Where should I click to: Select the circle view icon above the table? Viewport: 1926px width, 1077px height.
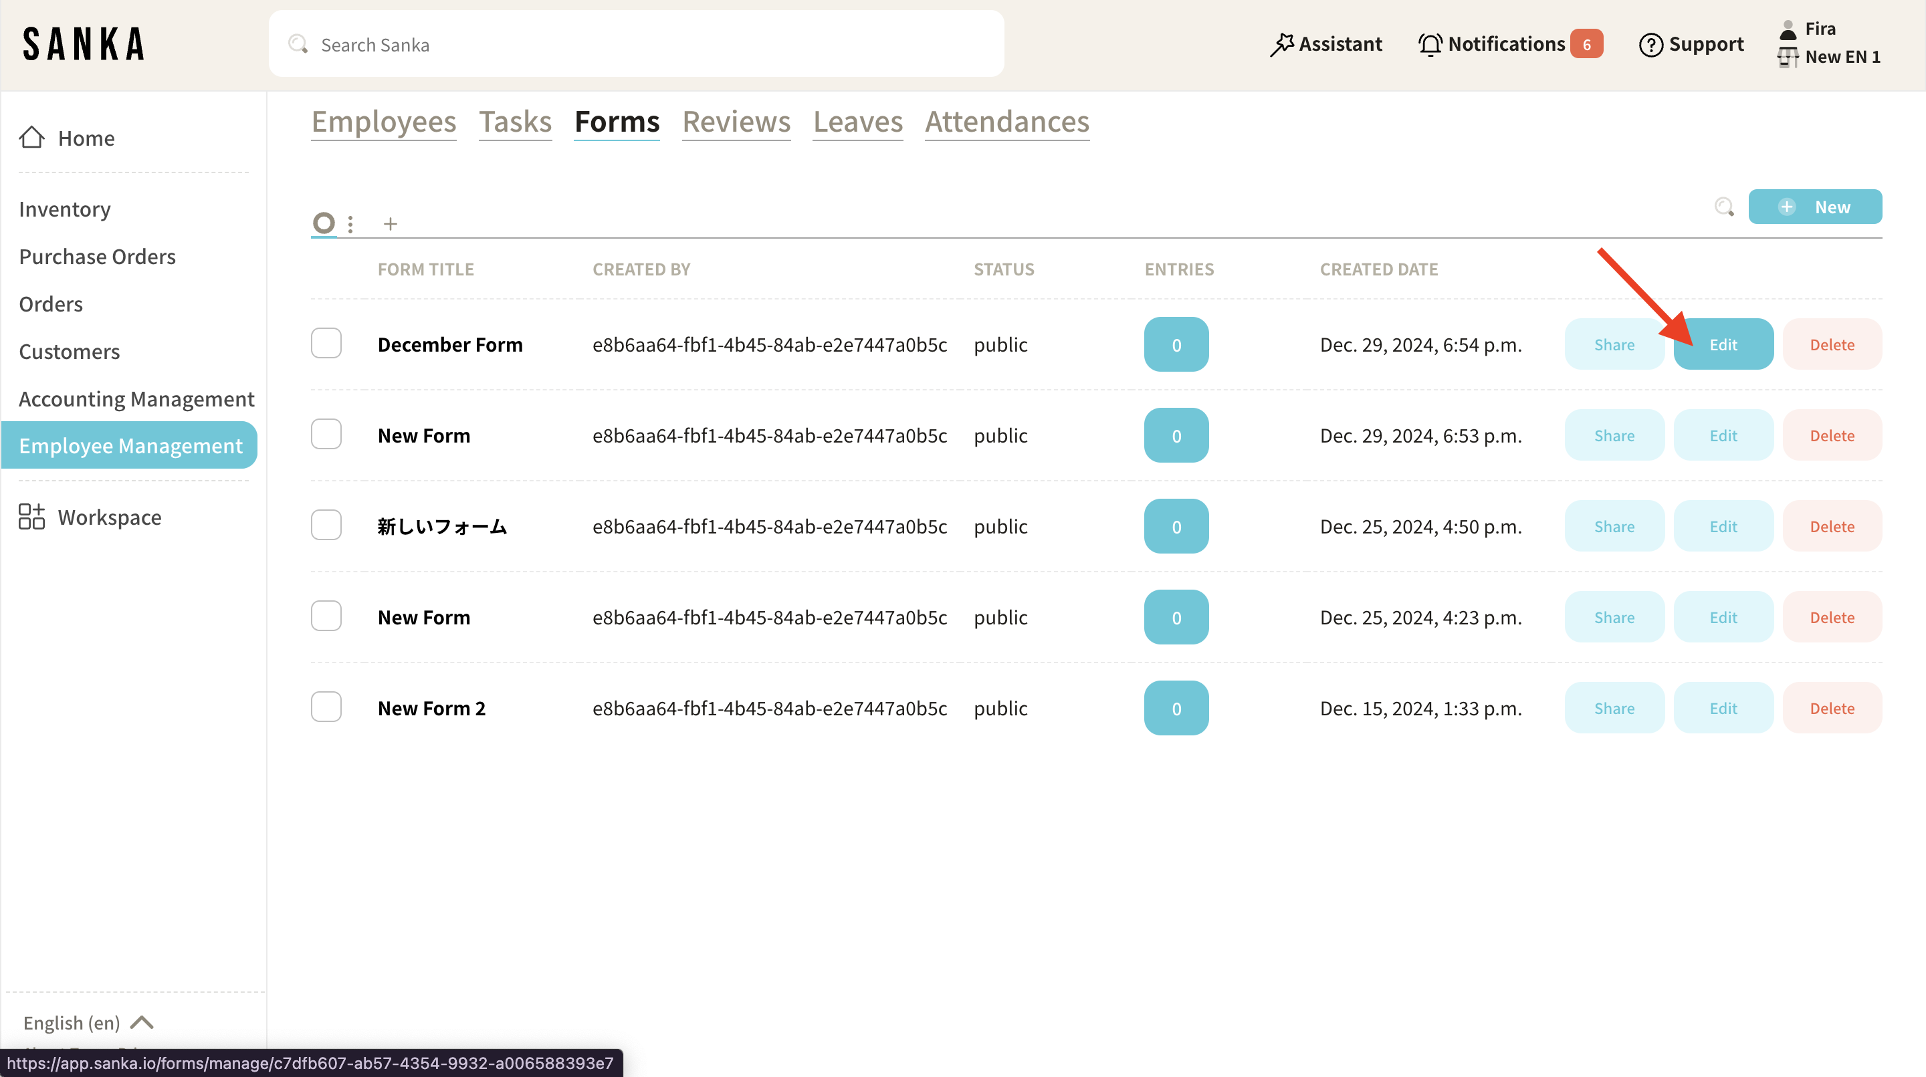coord(324,223)
